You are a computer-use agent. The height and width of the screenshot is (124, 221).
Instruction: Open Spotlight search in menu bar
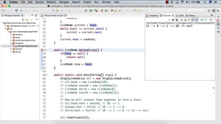pos(205,2)
